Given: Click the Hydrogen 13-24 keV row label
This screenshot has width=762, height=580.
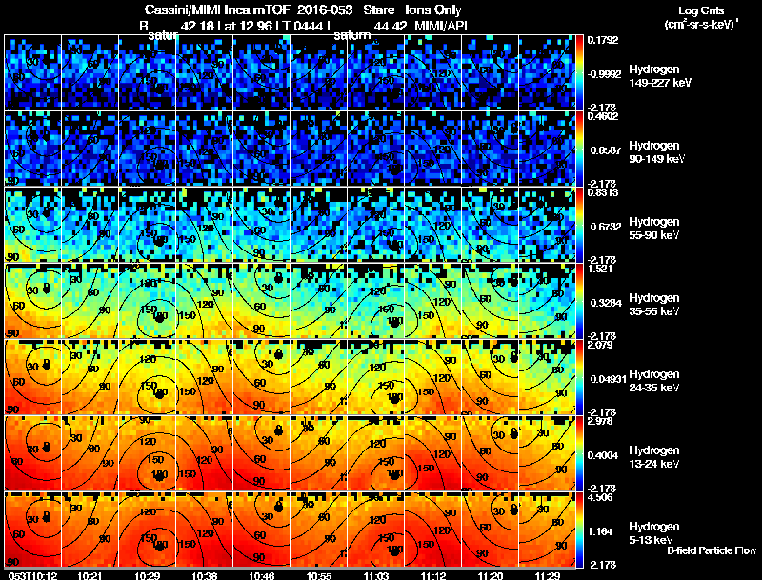Looking at the screenshot, I should [x=654, y=456].
